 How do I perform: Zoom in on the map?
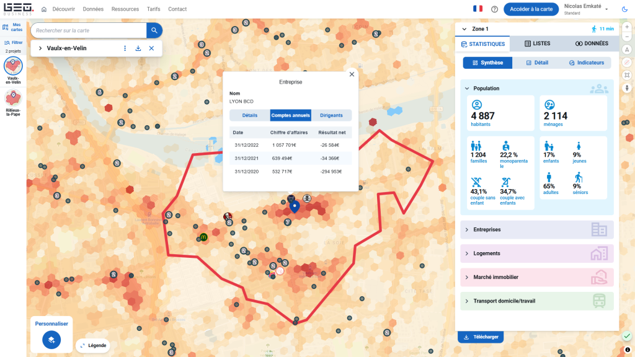tap(627, 27)
